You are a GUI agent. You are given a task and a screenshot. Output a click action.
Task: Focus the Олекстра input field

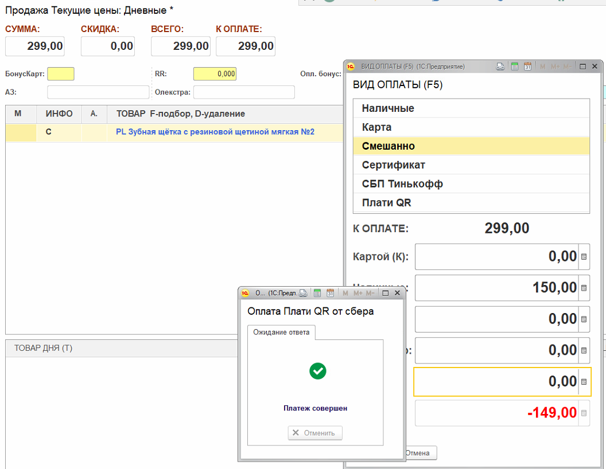pos(244,92)
